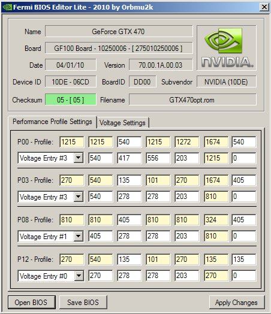Screen dimensions: 271x314
Task: Click the last 135 field in P12 profile
Action: 244,259
